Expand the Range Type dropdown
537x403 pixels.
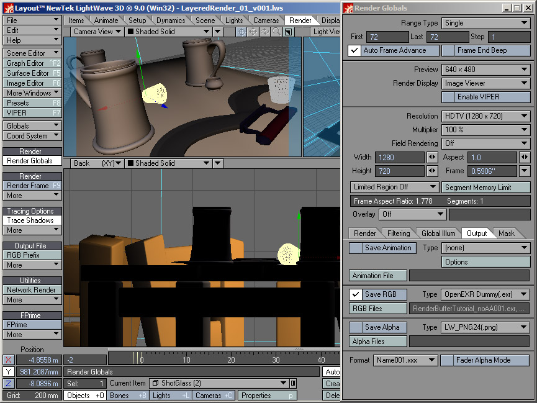pos(485,23)
